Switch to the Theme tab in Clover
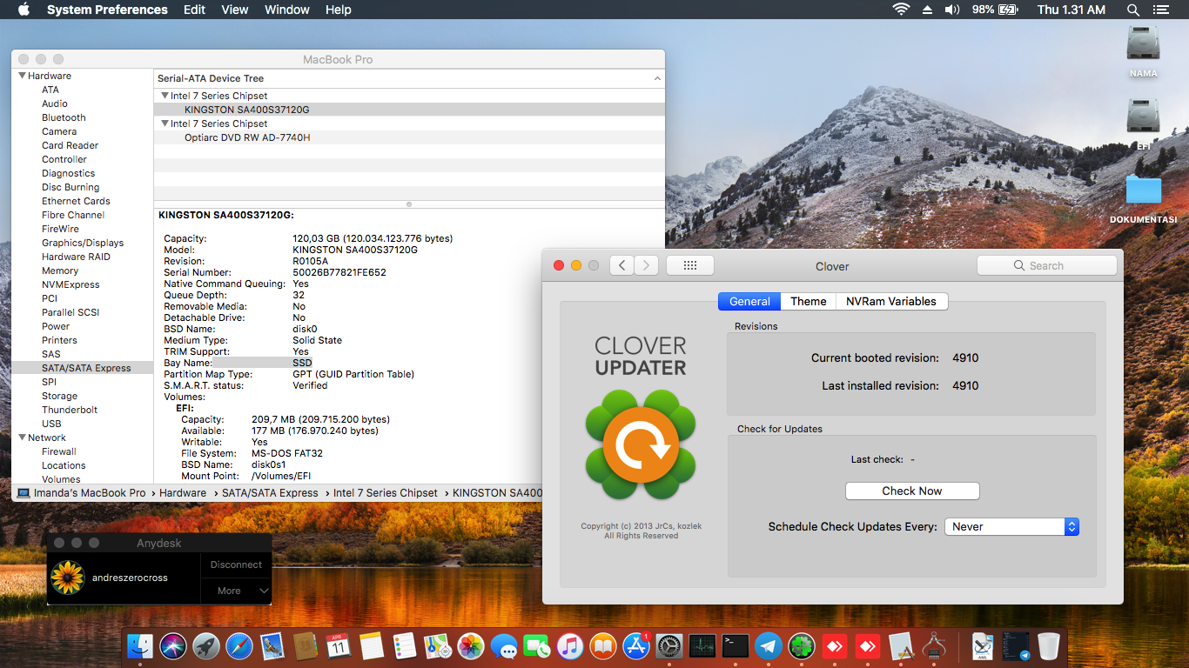The width and height of the screenshot is (1189, 668). [808, 301]
